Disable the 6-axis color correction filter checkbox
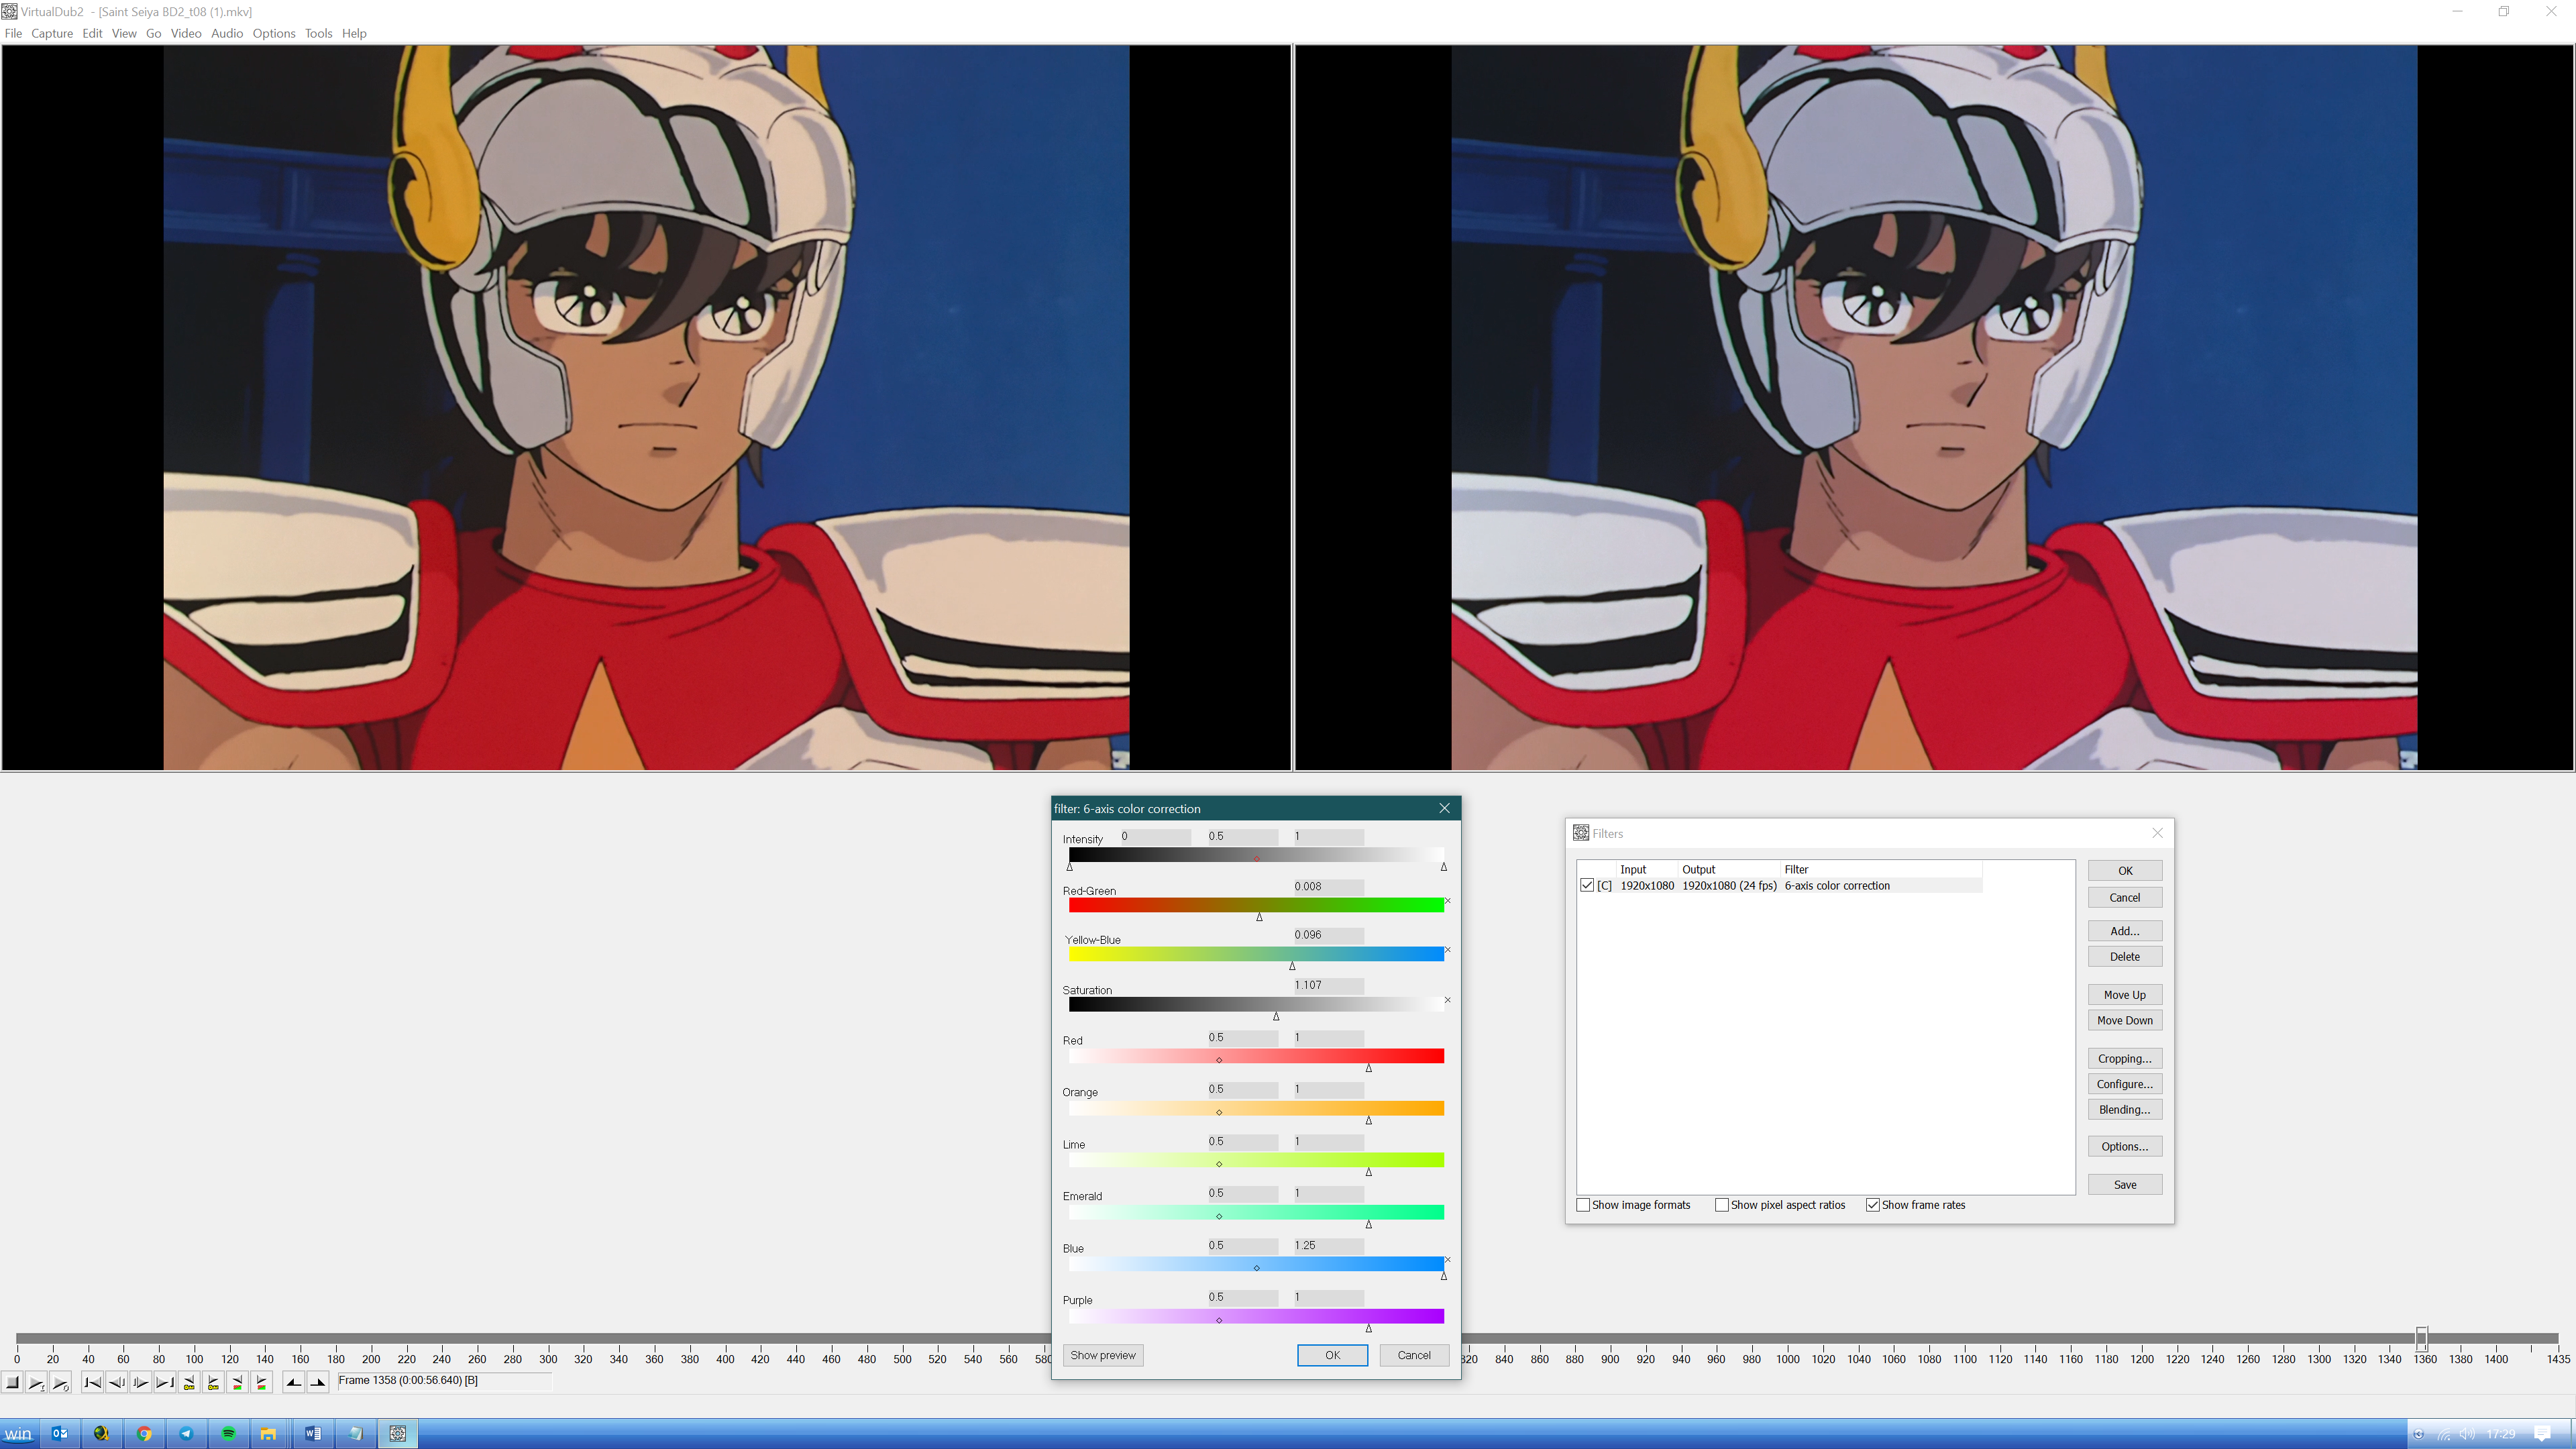Image resolution: width=2576 pixels, height=1449 pixels. click(x=1587, y=885)
